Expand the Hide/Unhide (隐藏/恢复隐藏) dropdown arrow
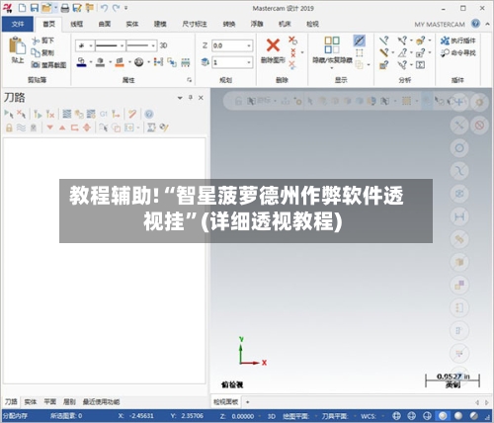Viewport: 494px width, 423px height. (x=332, y=68)
